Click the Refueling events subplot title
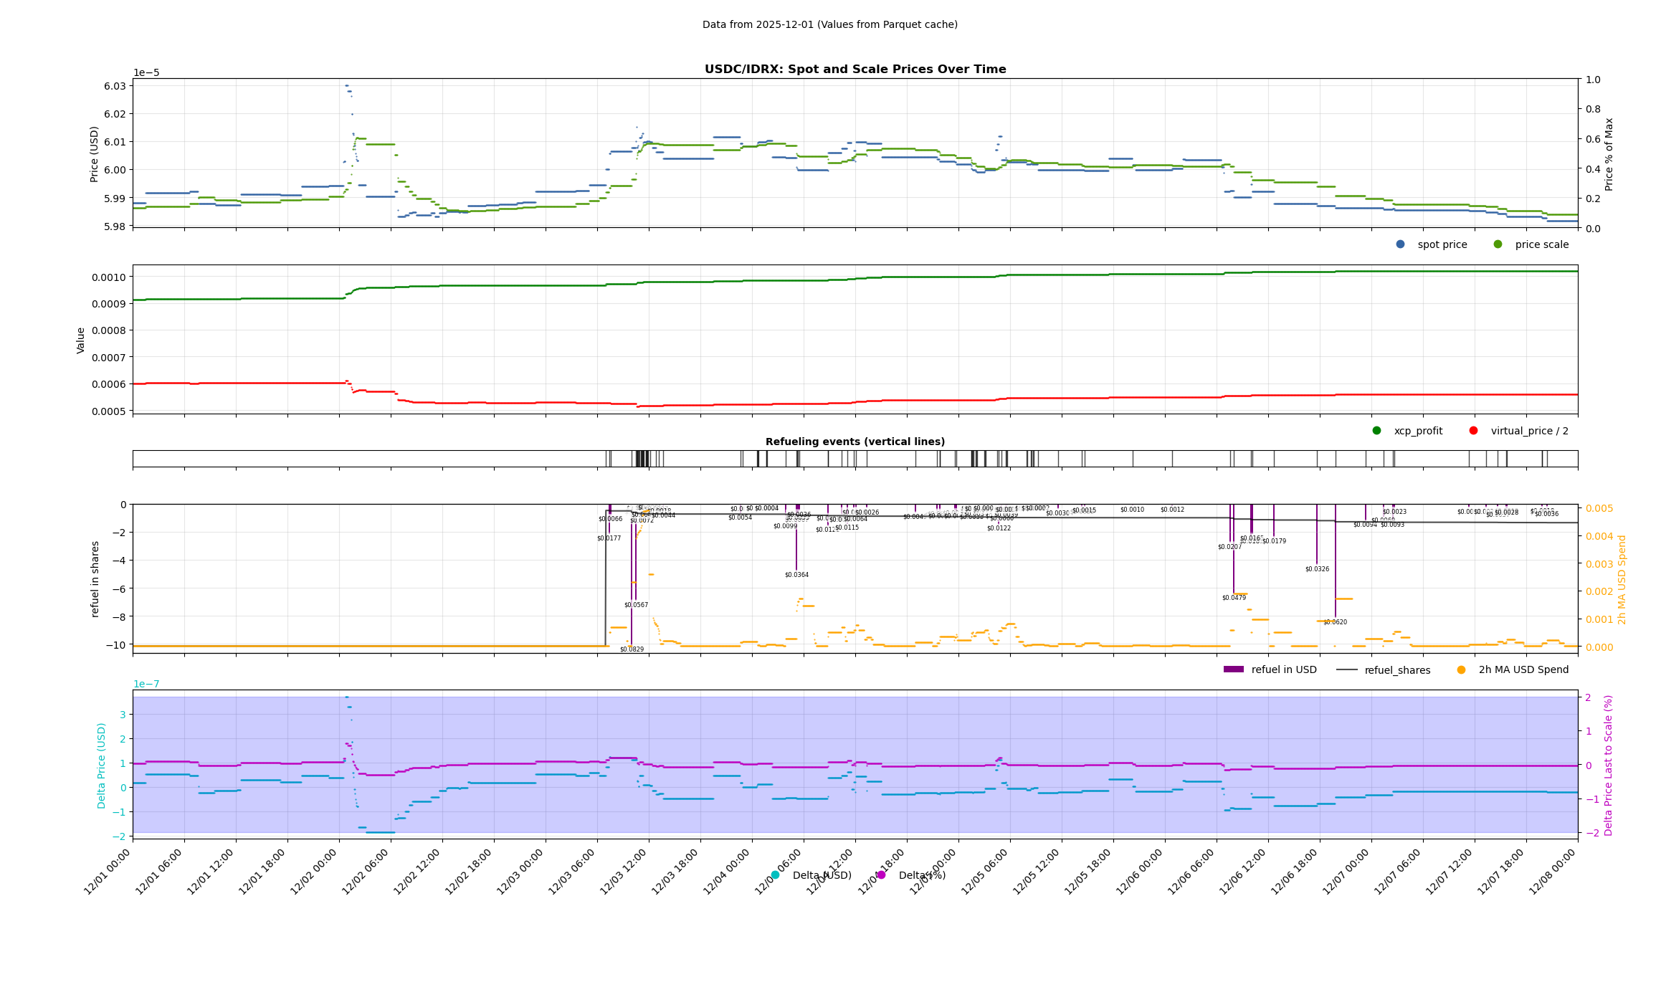This screenshot has width=1661, height=987. pos(855,442)
